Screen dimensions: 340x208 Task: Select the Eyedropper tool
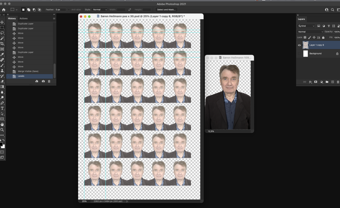tap(2, 54)
